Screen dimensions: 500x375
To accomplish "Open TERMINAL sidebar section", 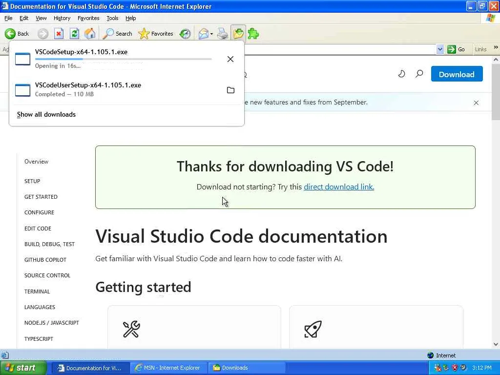I will (37, 292).
